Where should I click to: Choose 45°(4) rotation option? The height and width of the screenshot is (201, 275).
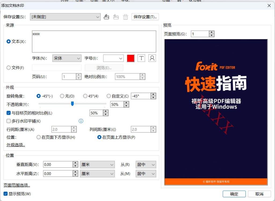[x=85, y=96]
